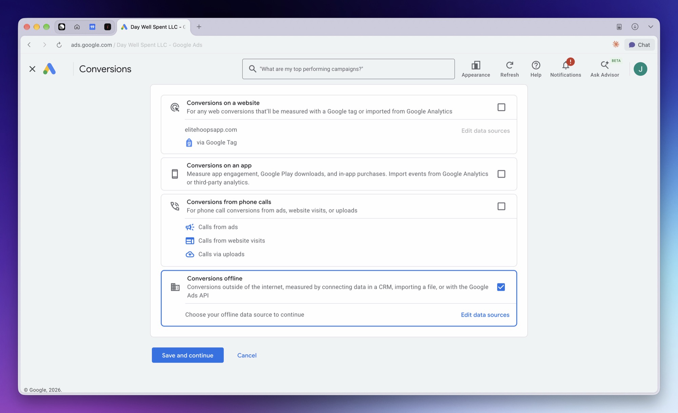The height and width of the screenshot is (413, 678).
Task: Check the Conversions from phone calls box
Action: (x=501, y=206)
